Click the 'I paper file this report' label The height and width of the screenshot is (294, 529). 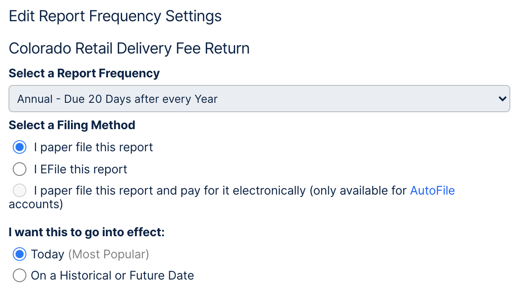point(93,147)
